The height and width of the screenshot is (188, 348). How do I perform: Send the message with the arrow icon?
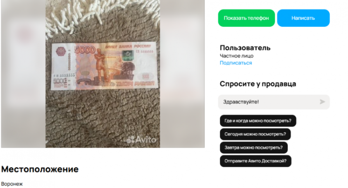point(322,102)
